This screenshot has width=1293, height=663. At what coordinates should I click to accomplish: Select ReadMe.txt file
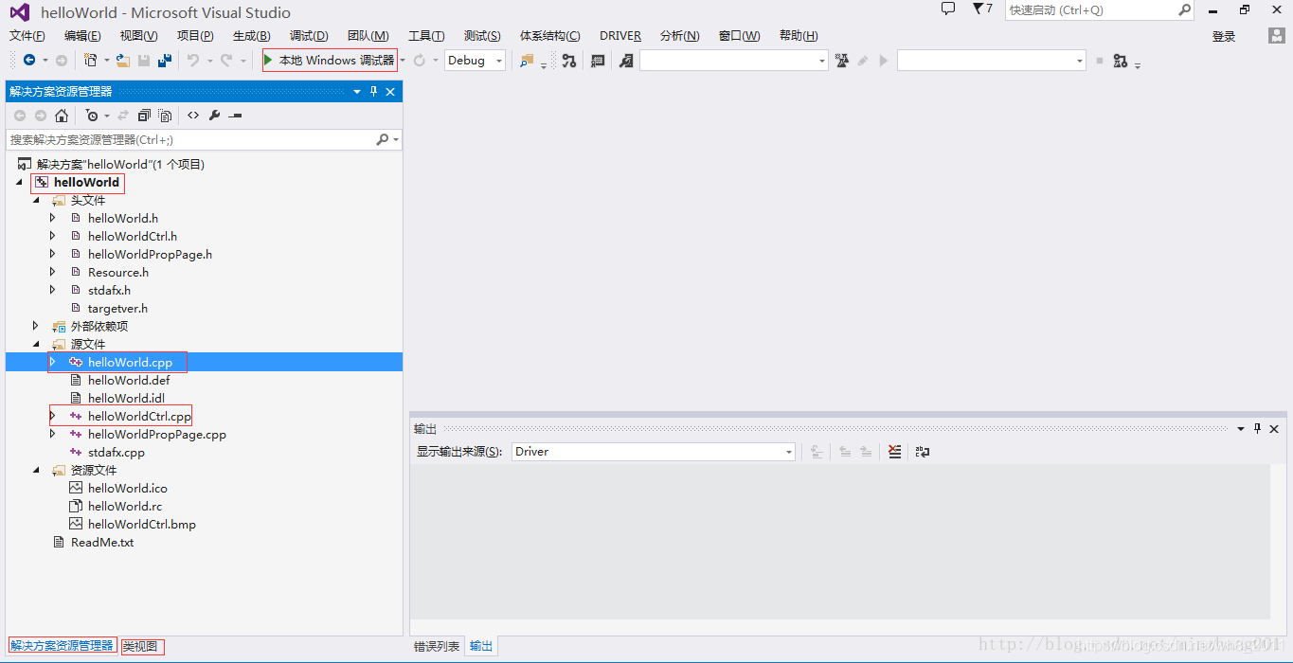(102, 542)
